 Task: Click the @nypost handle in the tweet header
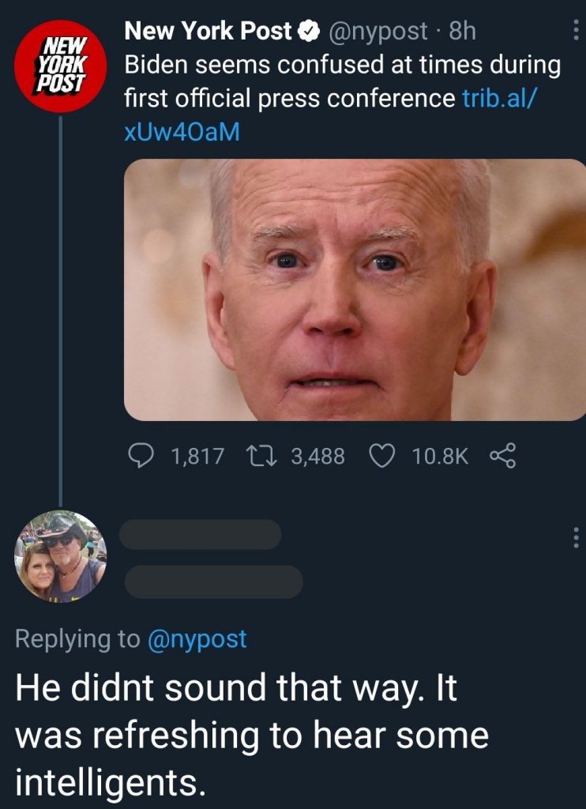(378, 32)
